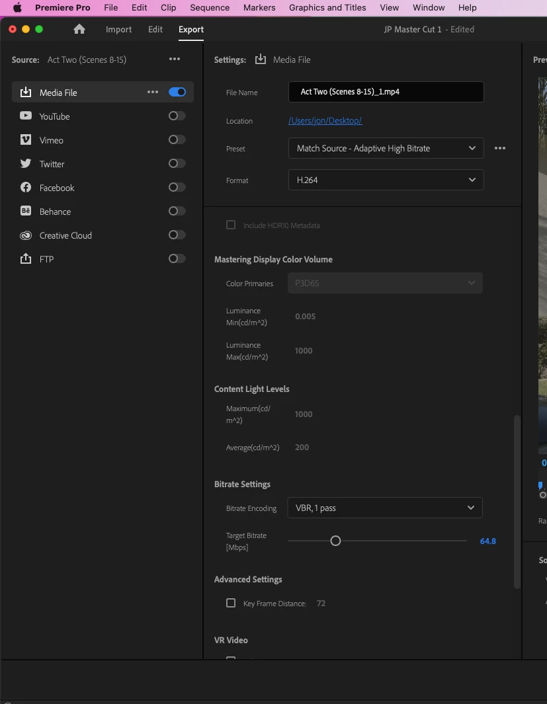Open the View menu
The width and height of the screenshot is (547, 704).
pos(390,8)
